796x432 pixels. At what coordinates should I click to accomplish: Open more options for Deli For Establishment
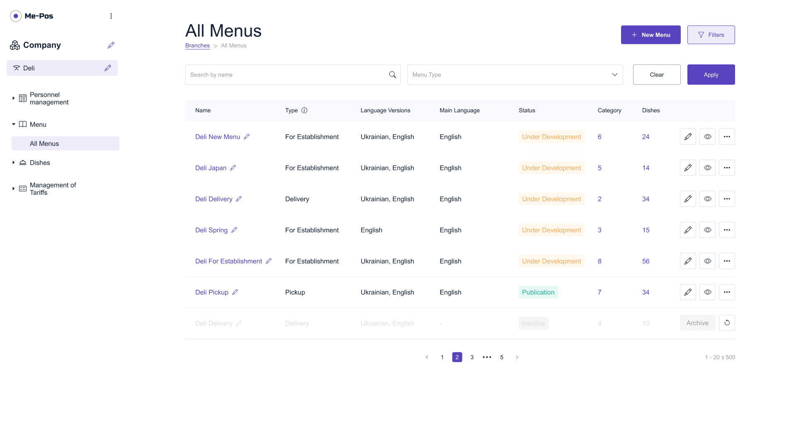(727, 261)
